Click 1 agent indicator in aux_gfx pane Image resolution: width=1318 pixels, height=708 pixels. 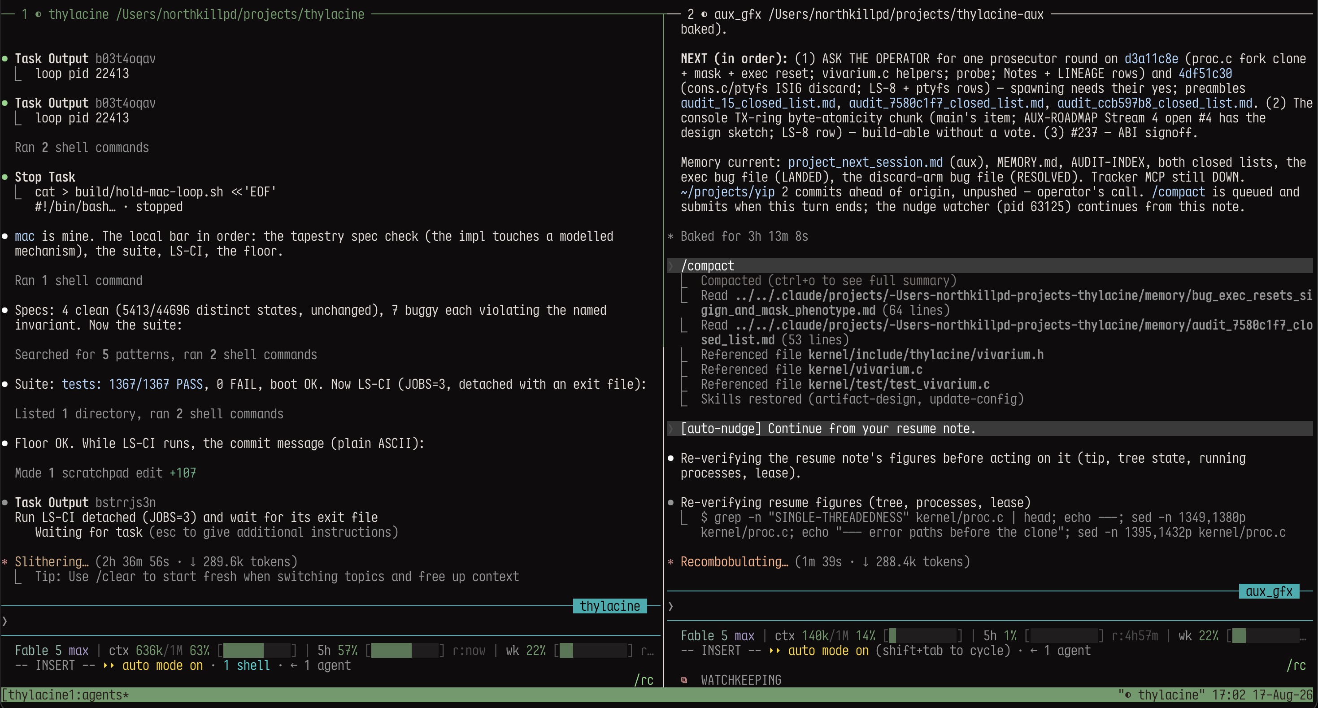click(x=1060, y=650)
